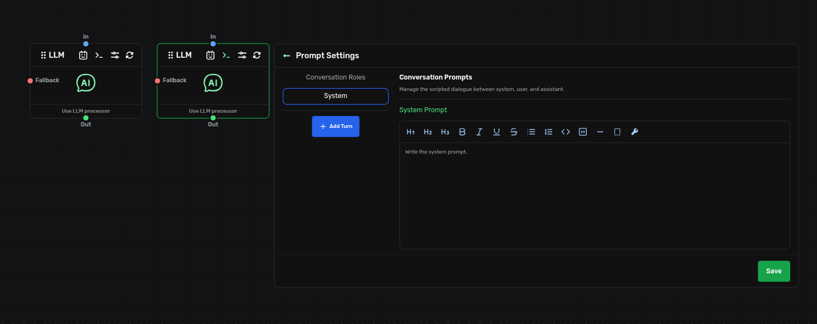Click 'Use LLM processor' text on the selected node

(x=213, y=111)
